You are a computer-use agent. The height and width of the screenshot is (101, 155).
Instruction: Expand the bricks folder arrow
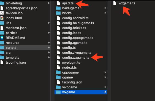[x=105, y=13]
